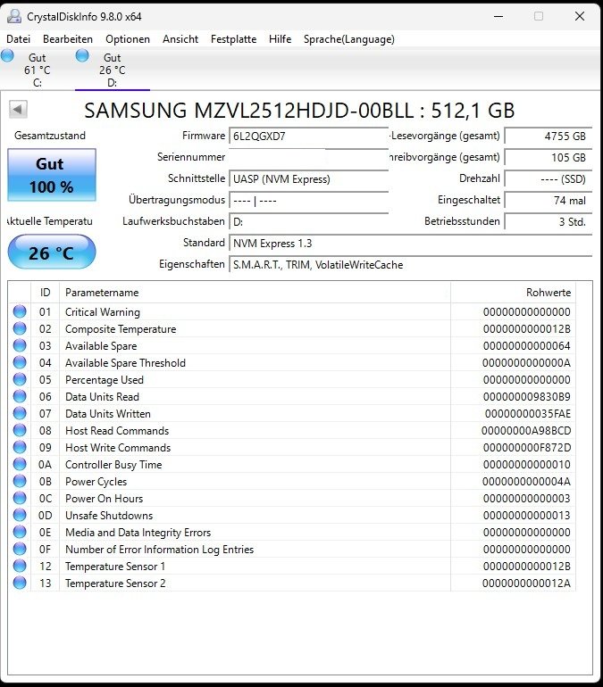Click the Gut 100 % health status button

52,175
